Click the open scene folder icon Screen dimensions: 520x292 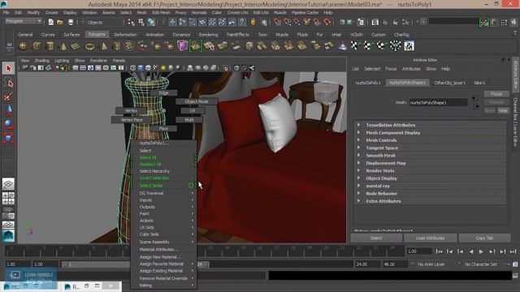point(60,22)
